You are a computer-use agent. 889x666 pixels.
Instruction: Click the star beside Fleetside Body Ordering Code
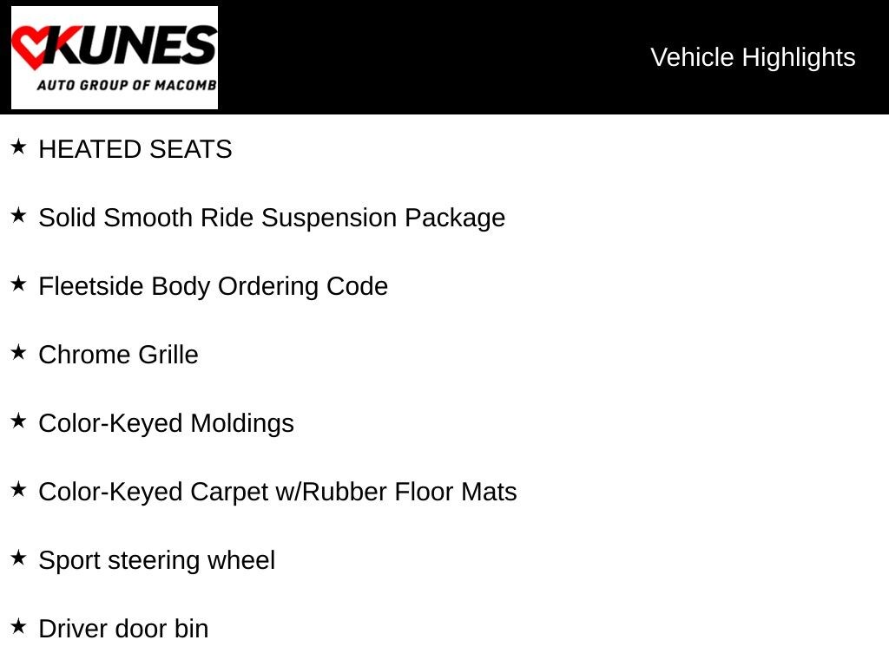coord(18,284)
